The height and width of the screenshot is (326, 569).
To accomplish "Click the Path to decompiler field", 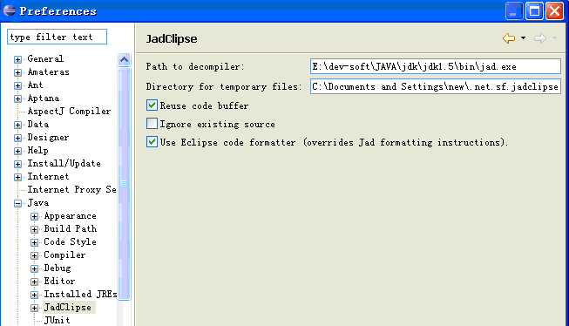I will [436, 66].
